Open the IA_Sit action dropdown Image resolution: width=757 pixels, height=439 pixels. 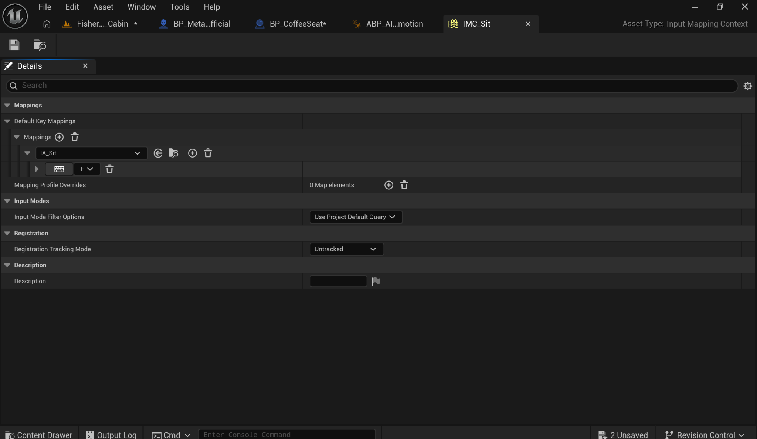point(91,153)
